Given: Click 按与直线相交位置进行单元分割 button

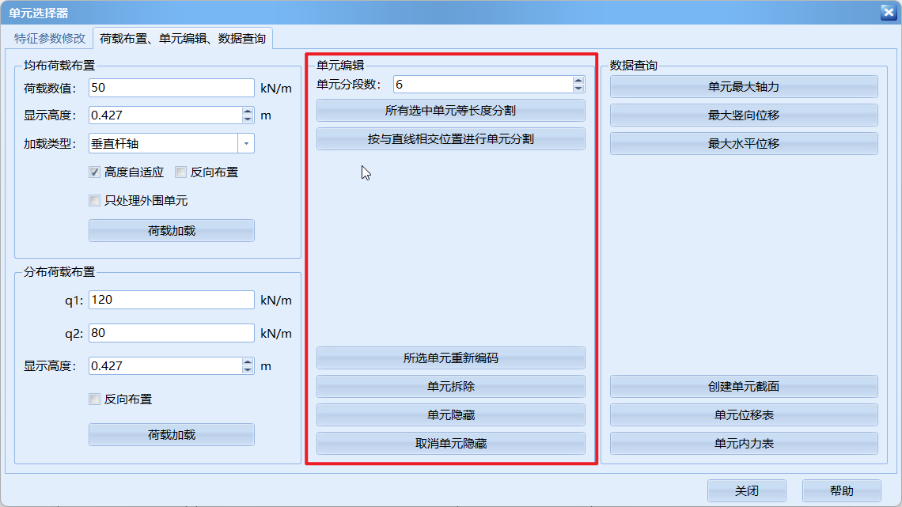Looking at the screenshot, I should tap(450, 139).
